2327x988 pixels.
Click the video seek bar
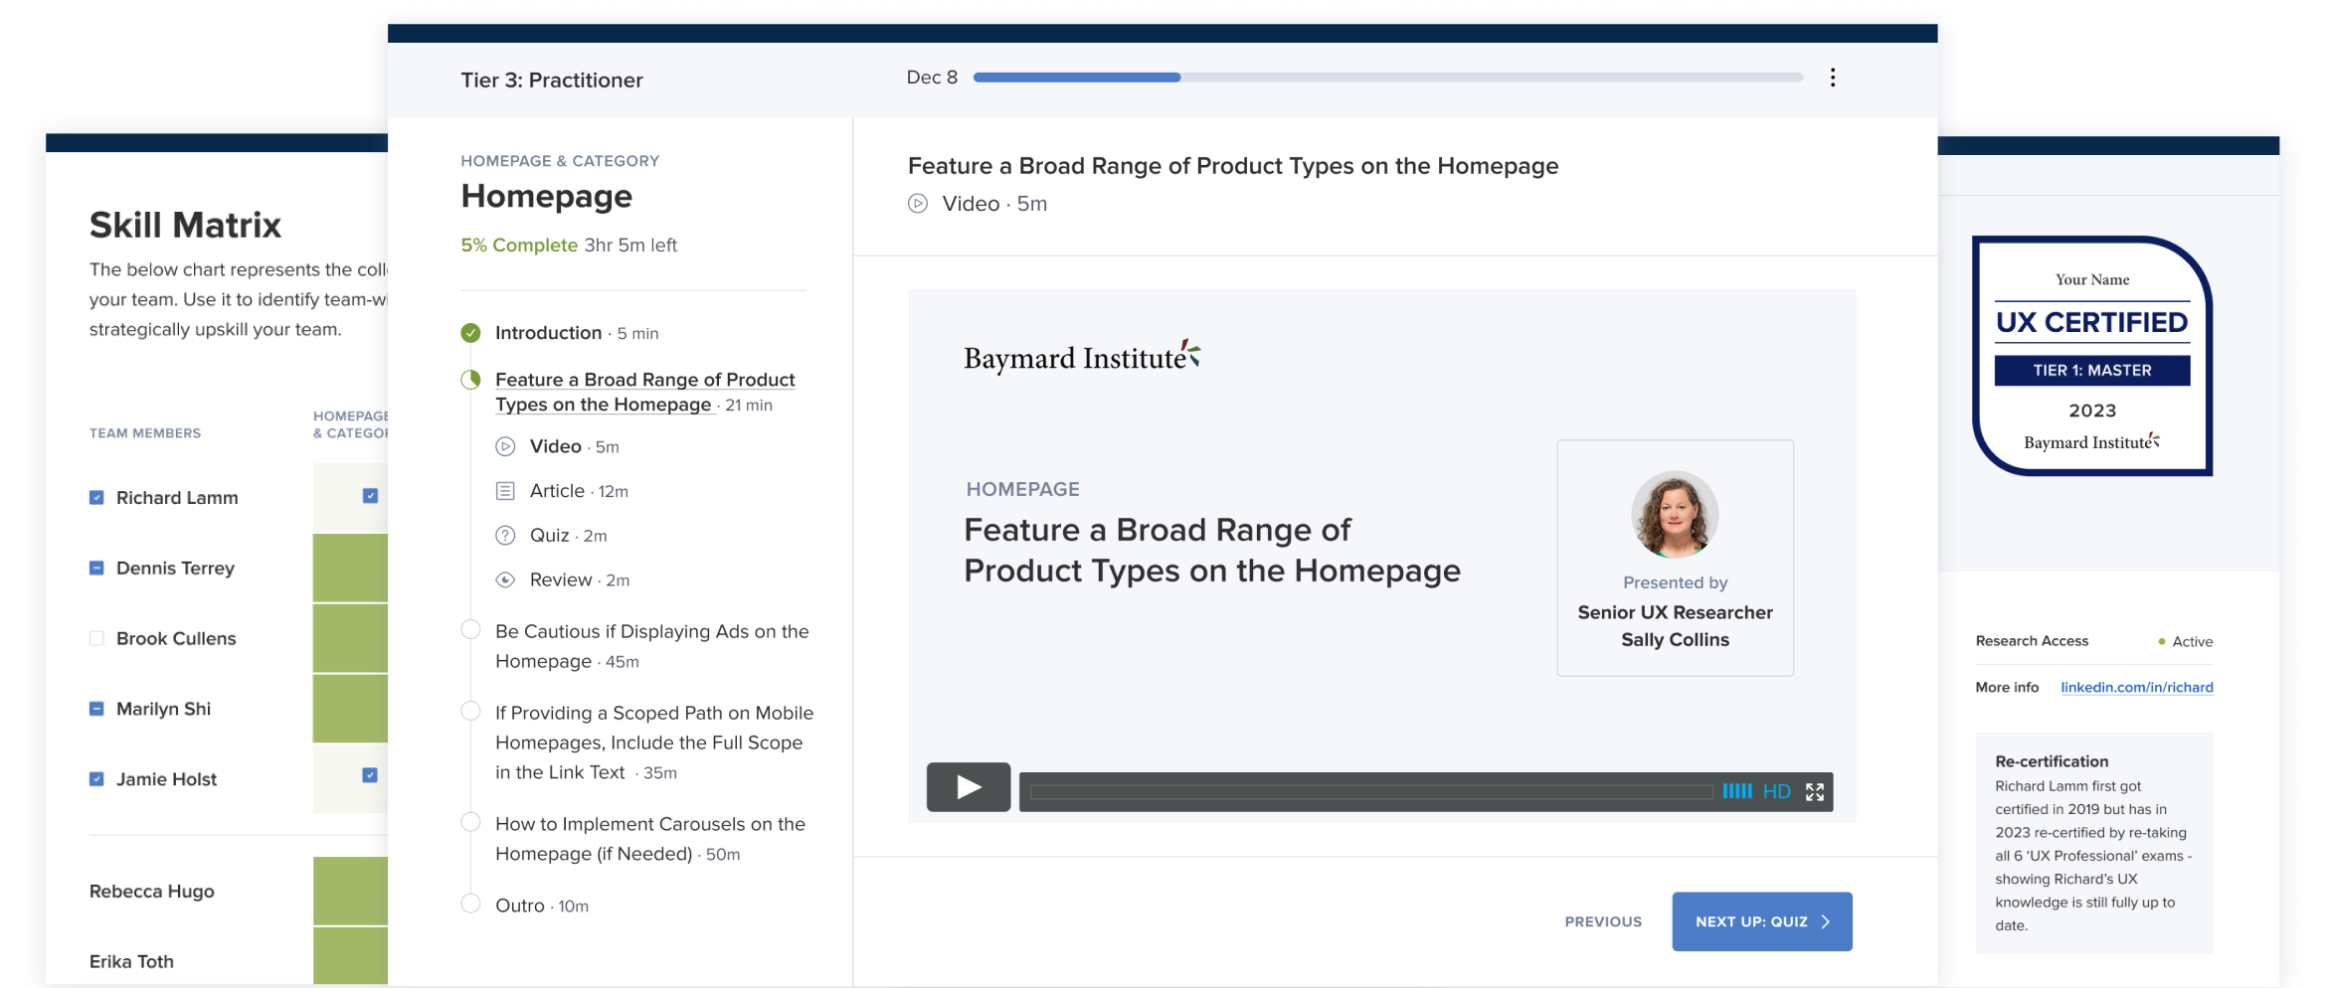point(1370,792)
